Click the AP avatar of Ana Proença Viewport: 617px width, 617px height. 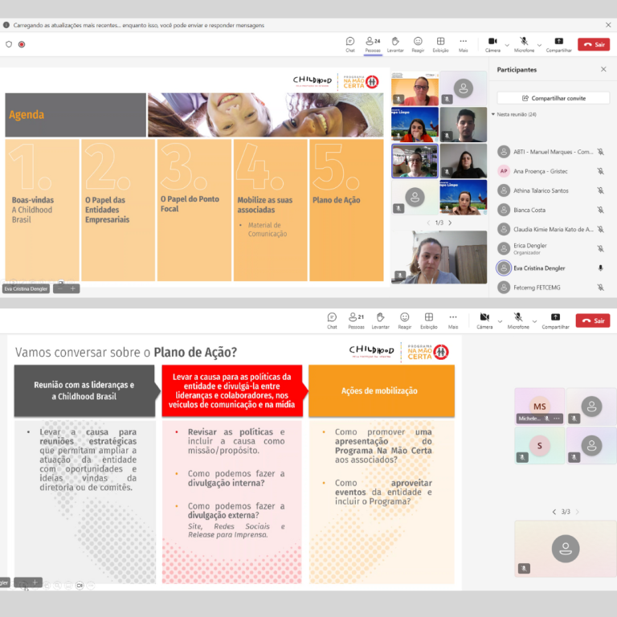(x=504, y=171)
